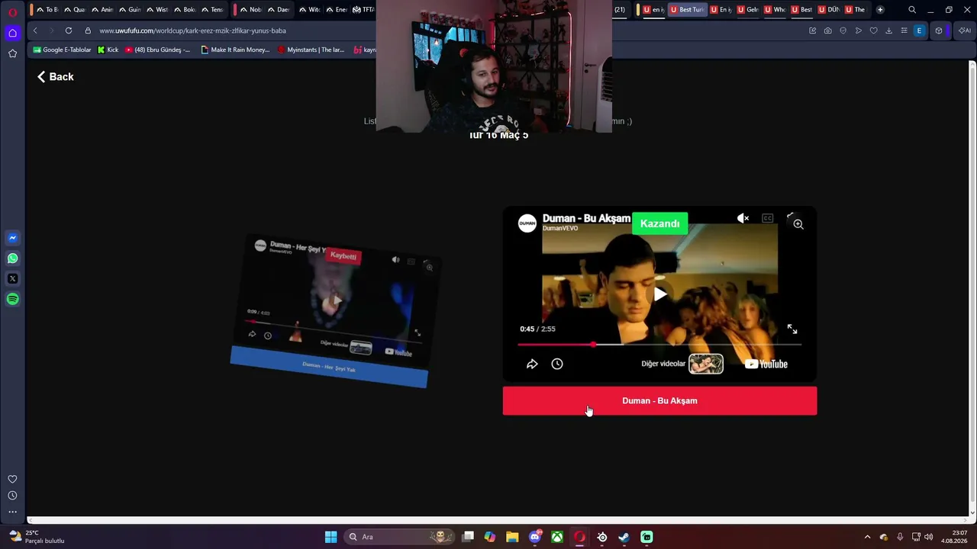Open bookmarks star in Opera sidebar
977x549 pixels.
click(x=12, y=53)
